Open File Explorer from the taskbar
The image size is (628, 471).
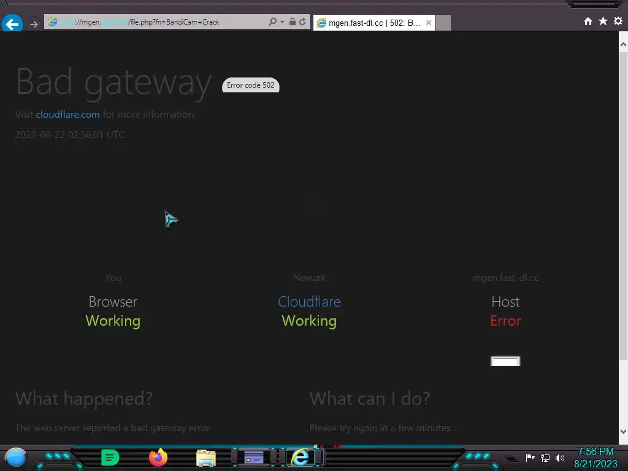(206, 458)
